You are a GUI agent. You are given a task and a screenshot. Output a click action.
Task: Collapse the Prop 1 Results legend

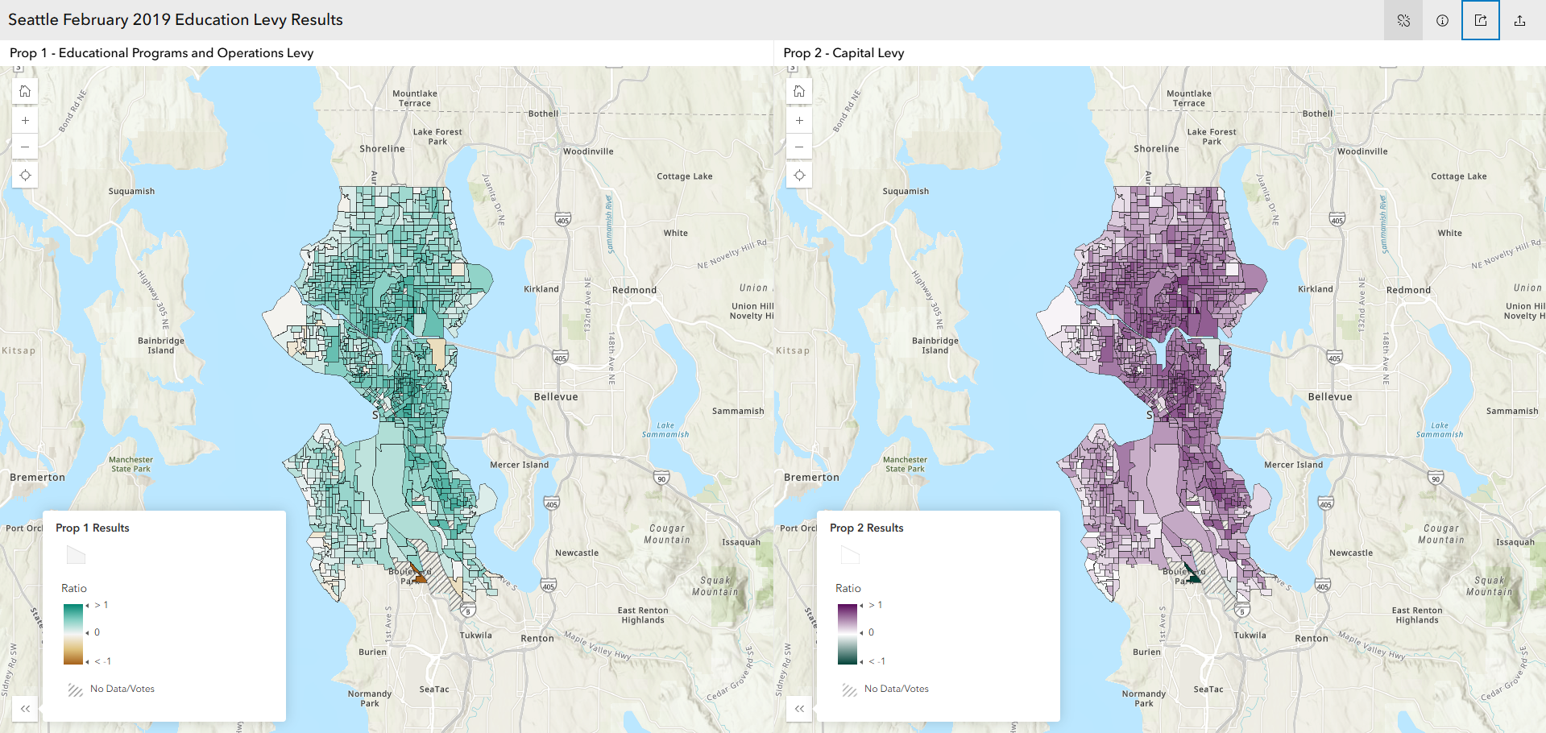25,709
